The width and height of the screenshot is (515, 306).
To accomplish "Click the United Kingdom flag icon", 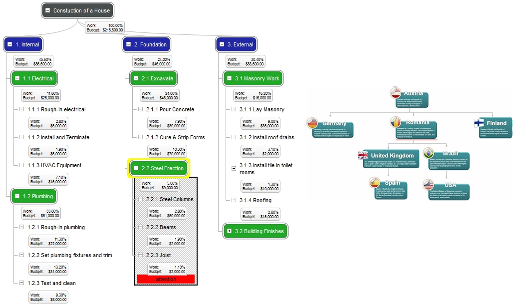I will point(363,155).
